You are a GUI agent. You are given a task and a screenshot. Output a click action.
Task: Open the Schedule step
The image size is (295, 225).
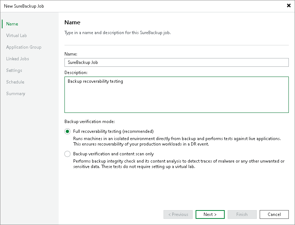(x=15, y=82)
